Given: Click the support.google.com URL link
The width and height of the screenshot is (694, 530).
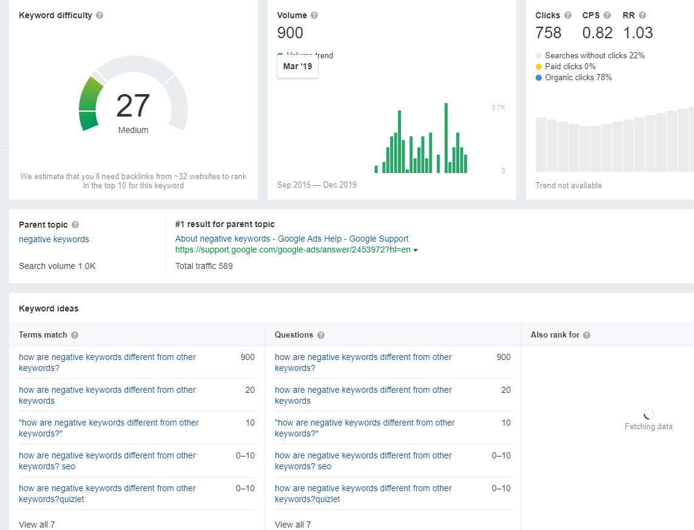Looking at the screenshot, I should click(x=292, y=250).
